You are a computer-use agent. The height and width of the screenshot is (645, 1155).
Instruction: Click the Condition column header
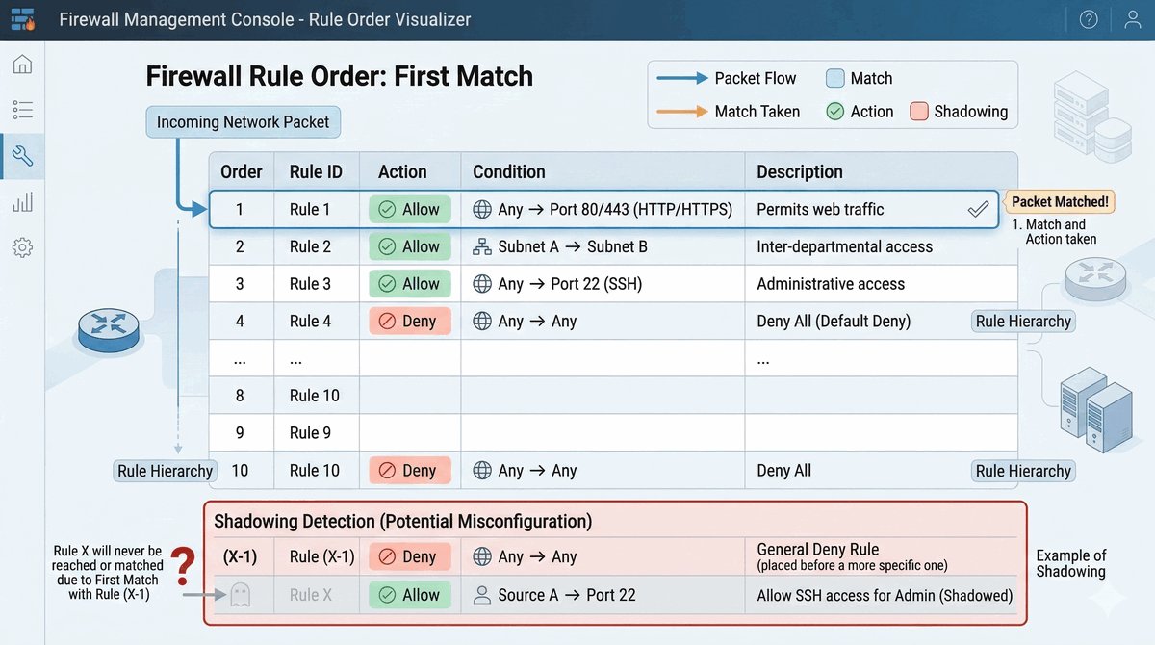point(508,172)
